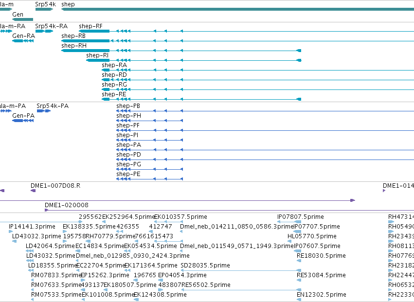Click the shep-PE protein label
The height and width of the screenshot is (302, 414).
(128, 174)
